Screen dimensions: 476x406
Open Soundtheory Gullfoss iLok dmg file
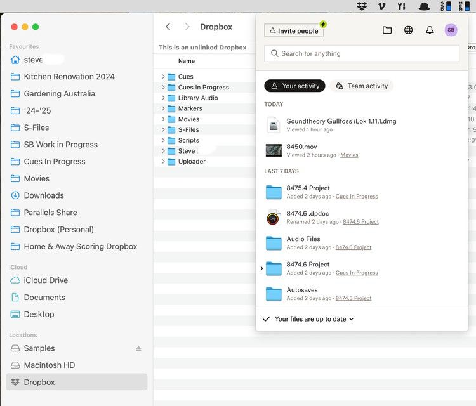pos(341,121)
